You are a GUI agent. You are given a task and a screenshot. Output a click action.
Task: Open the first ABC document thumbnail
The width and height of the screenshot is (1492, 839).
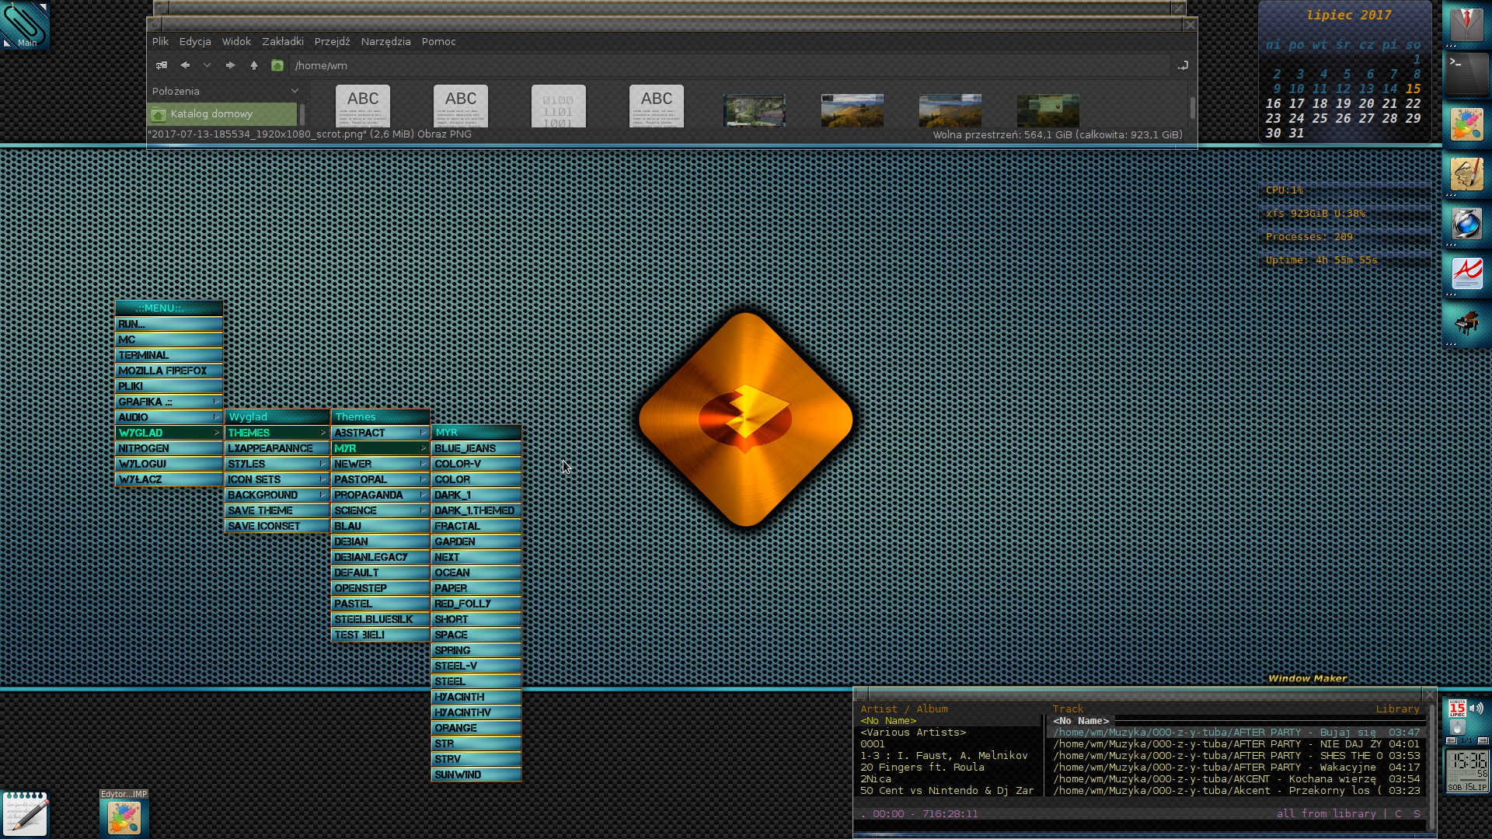pyautogui.click(x=363, y=106)
